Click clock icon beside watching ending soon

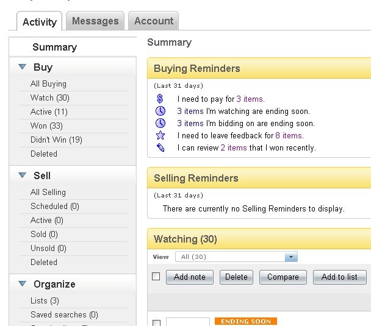tap(160, 111)
